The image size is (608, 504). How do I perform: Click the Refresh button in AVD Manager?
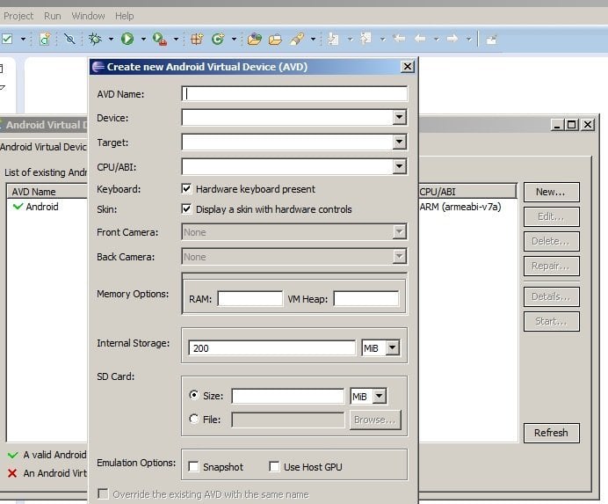(x=552, y=433)
